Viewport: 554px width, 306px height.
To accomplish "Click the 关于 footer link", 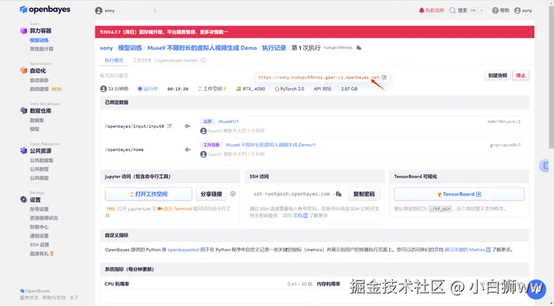I will pos(74,298).
